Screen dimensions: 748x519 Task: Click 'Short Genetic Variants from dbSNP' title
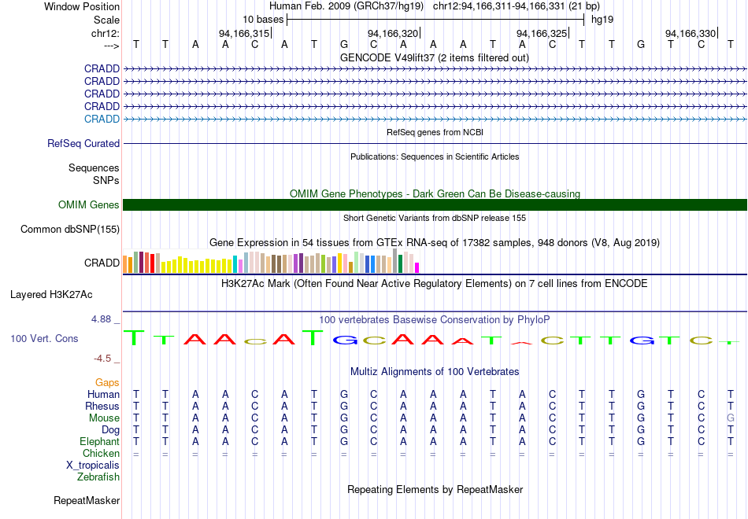coord(435,218)
